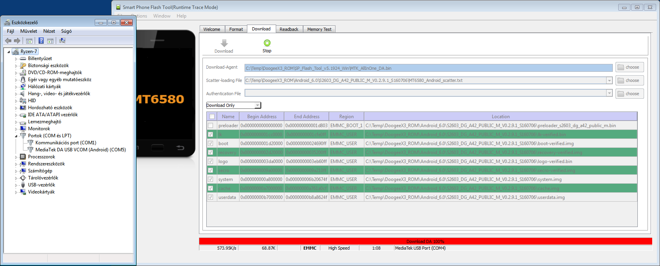Viewport: 660px width, 266px height.
Task: Open Nézet menu in Eszközkezelő
Action: click(x=49, y=31)
